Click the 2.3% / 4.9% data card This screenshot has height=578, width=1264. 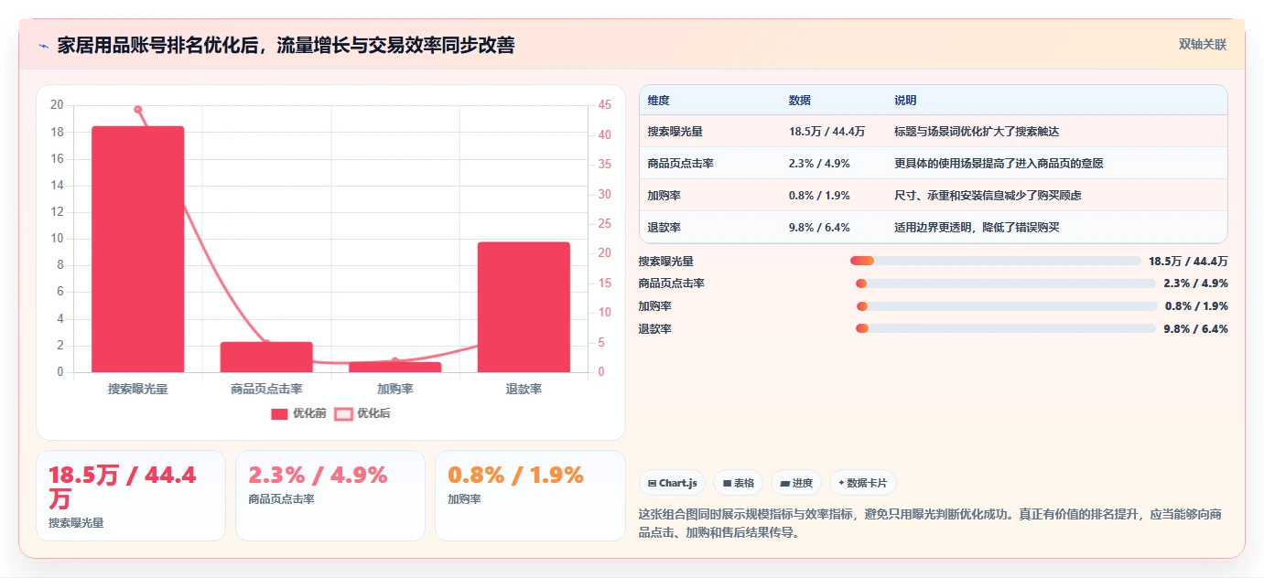330,496
